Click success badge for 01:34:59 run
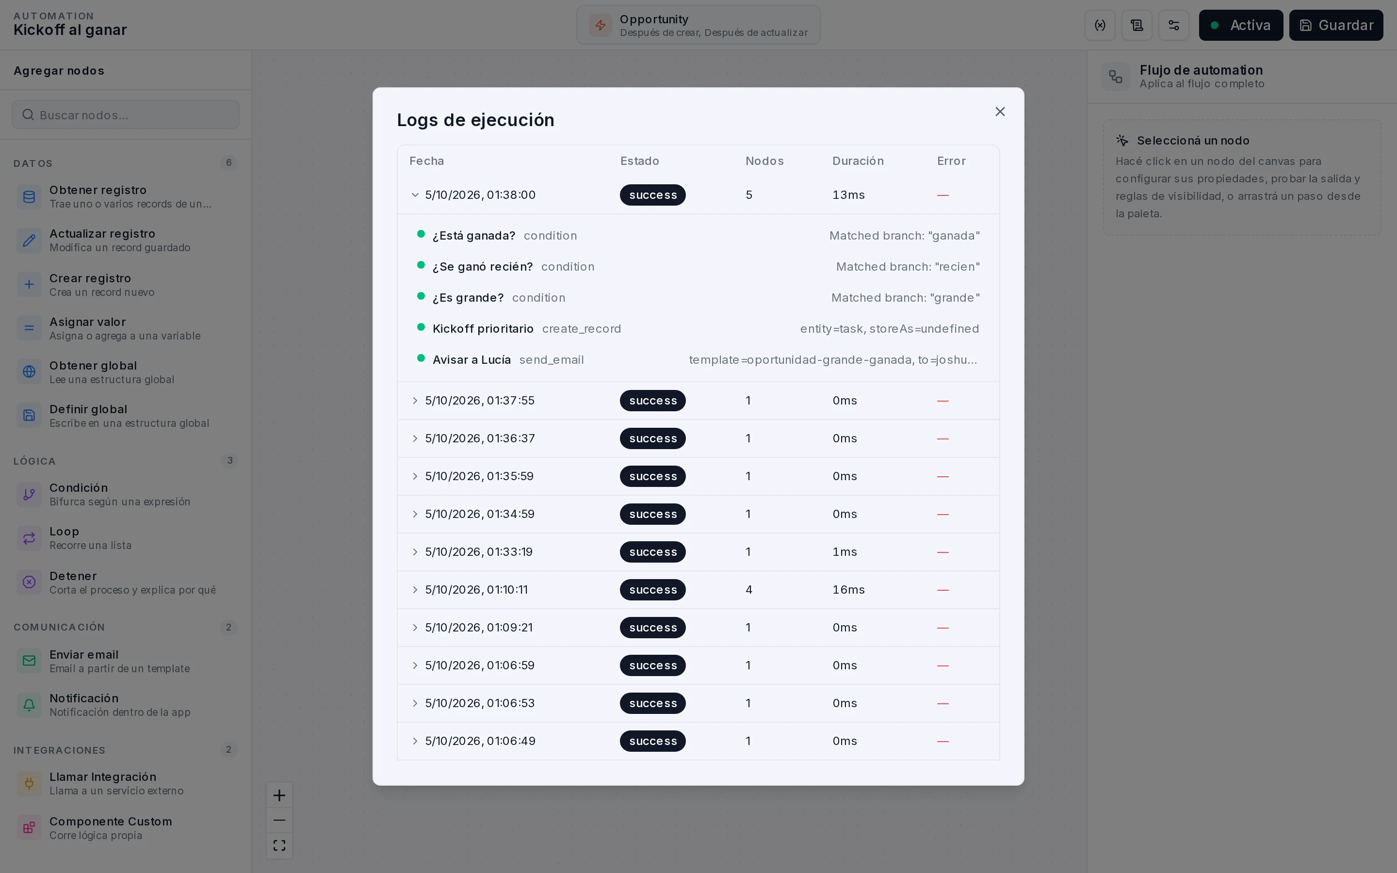Screen dimensions: 1397x873 [652, 514]
